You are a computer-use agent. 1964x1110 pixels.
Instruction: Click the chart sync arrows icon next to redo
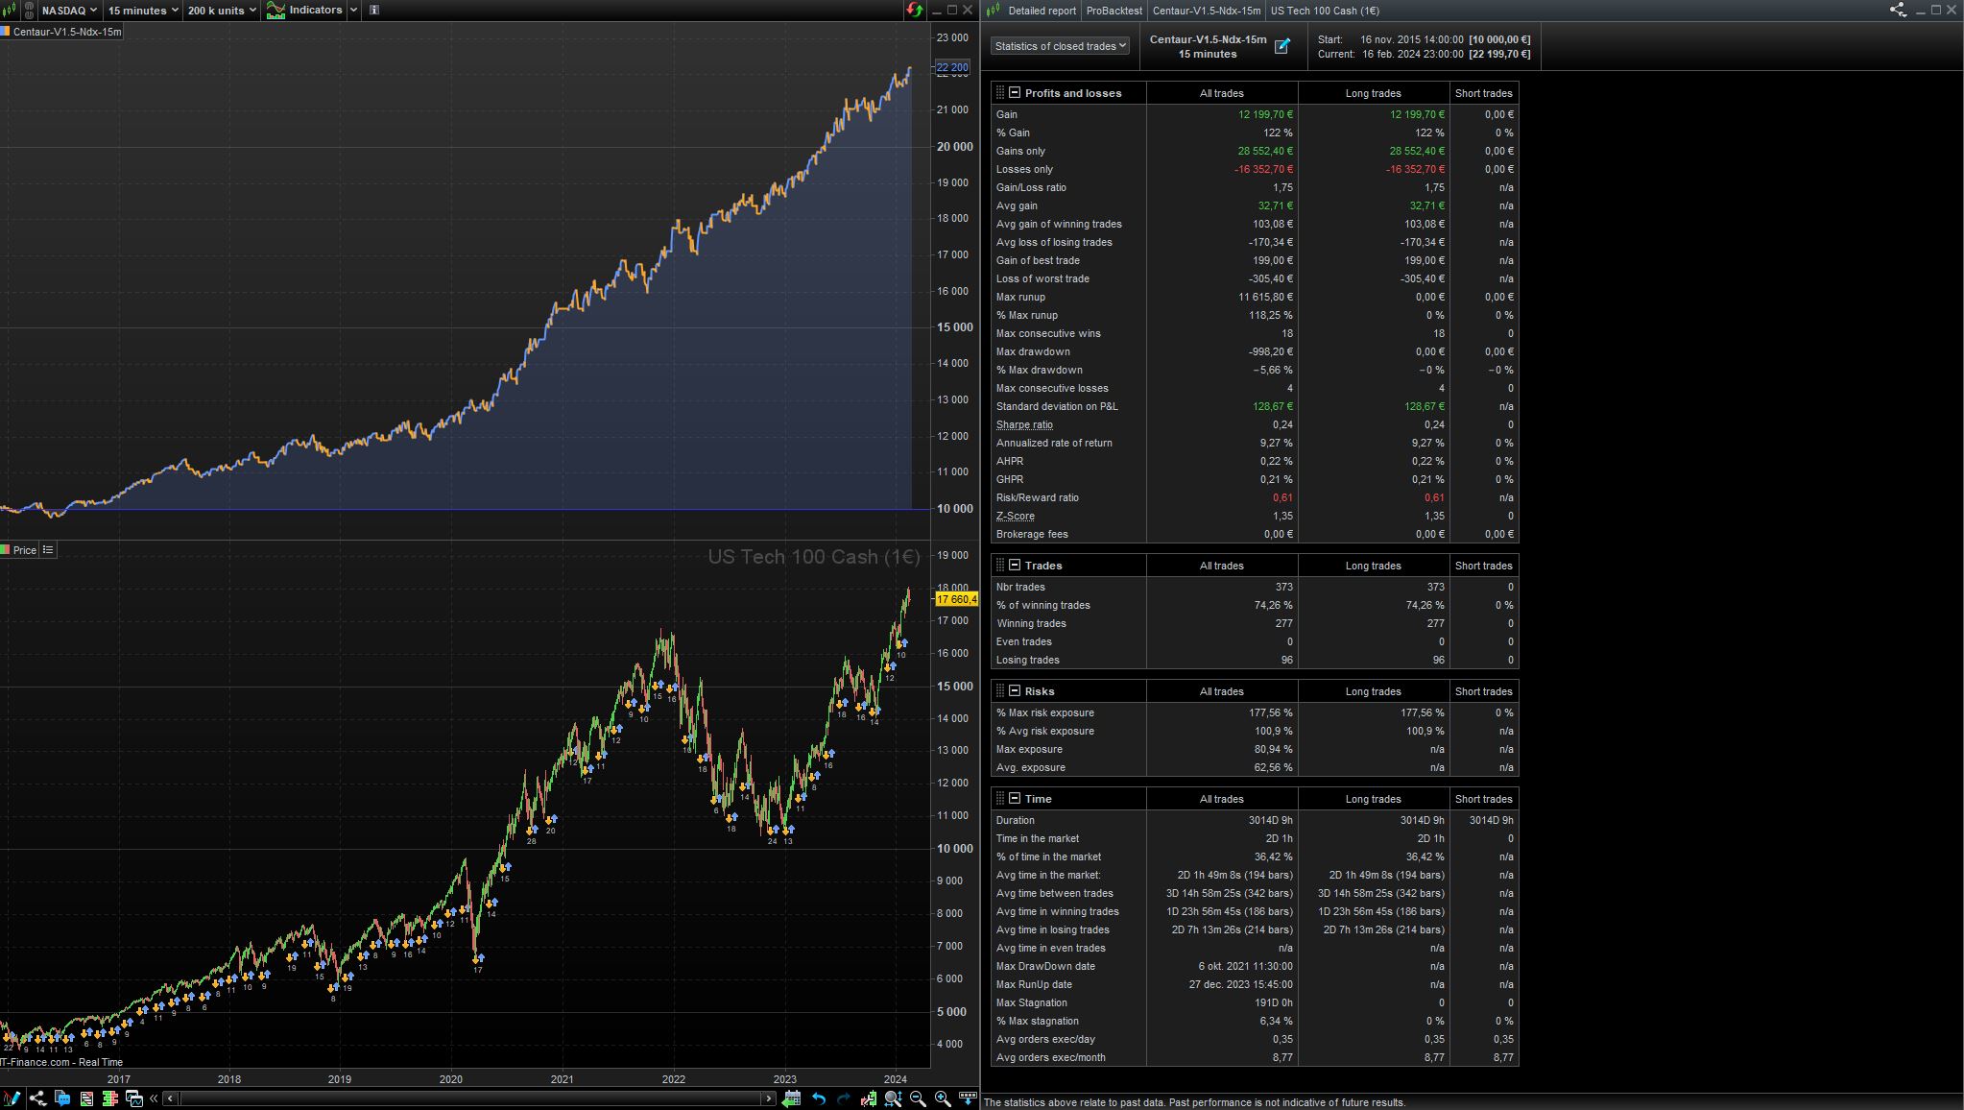coord(869,1098)
